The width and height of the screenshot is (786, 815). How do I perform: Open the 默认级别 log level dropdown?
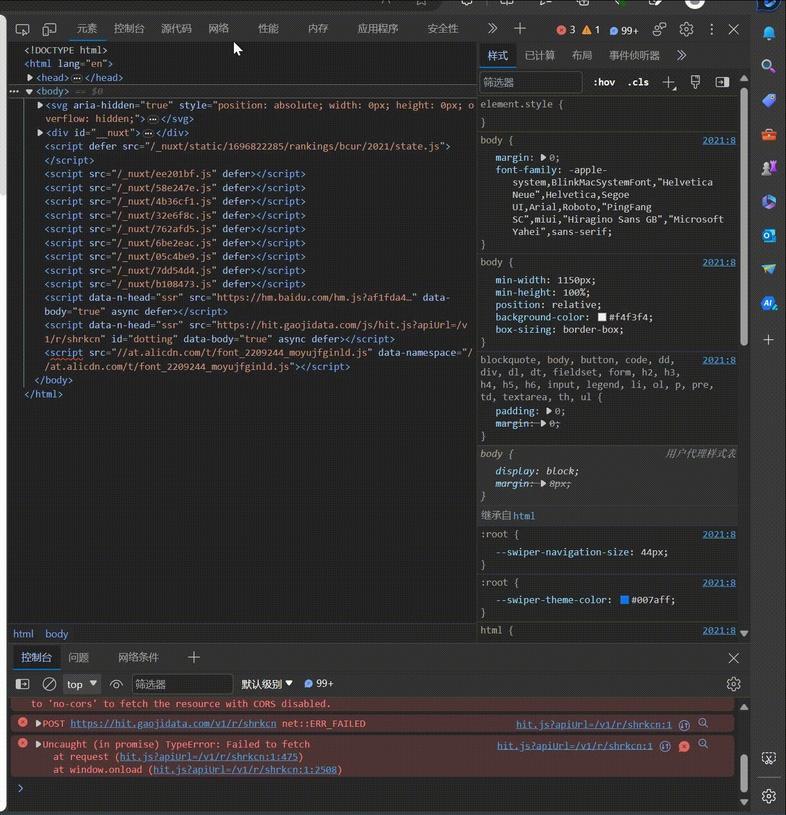pyautogui.click(x=267, y=684)
